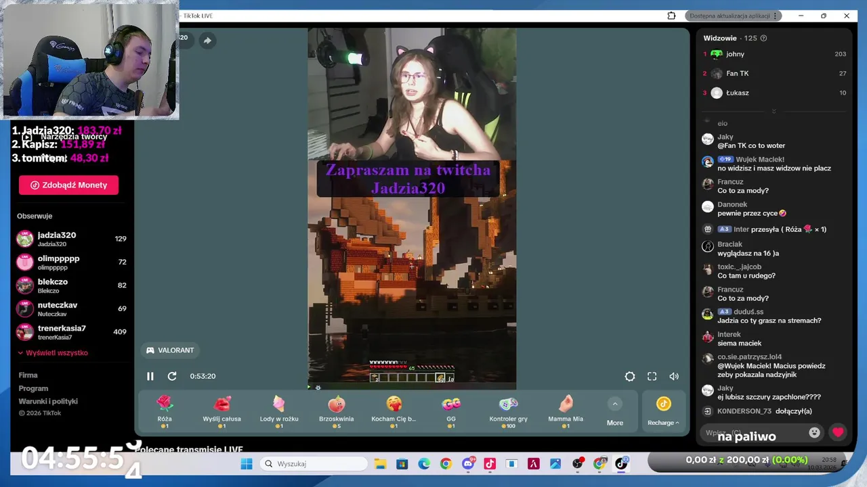Send the Mamma Mia gift
Image resolution: width=867 pixels, height=487 pixels.
tap(566, 411)
